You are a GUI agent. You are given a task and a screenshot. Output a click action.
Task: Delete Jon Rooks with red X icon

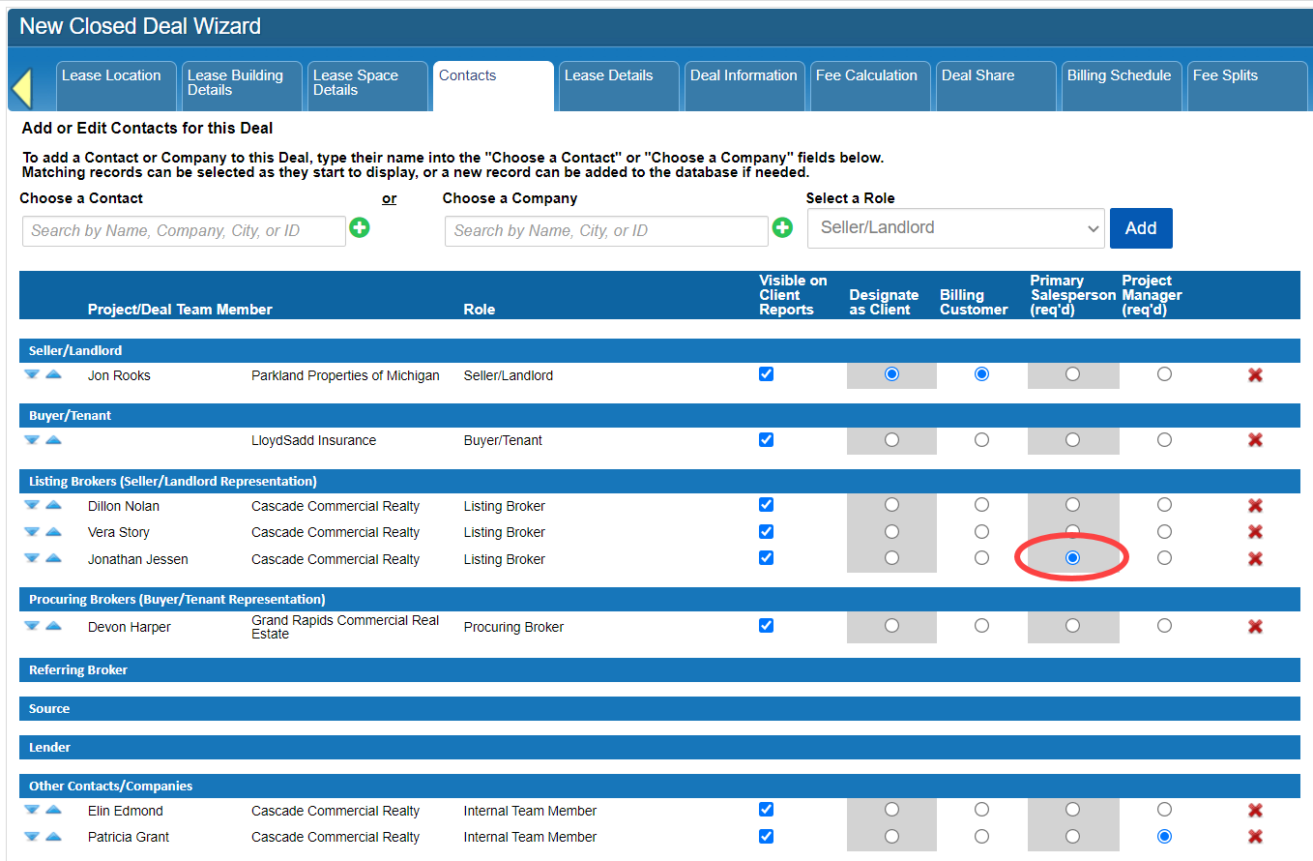point(1255,374)
